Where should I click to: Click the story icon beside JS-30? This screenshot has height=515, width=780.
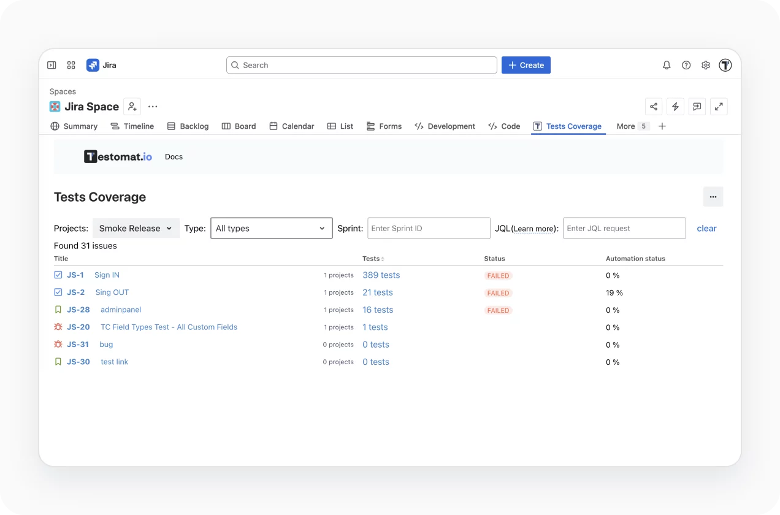pos(58,362)
